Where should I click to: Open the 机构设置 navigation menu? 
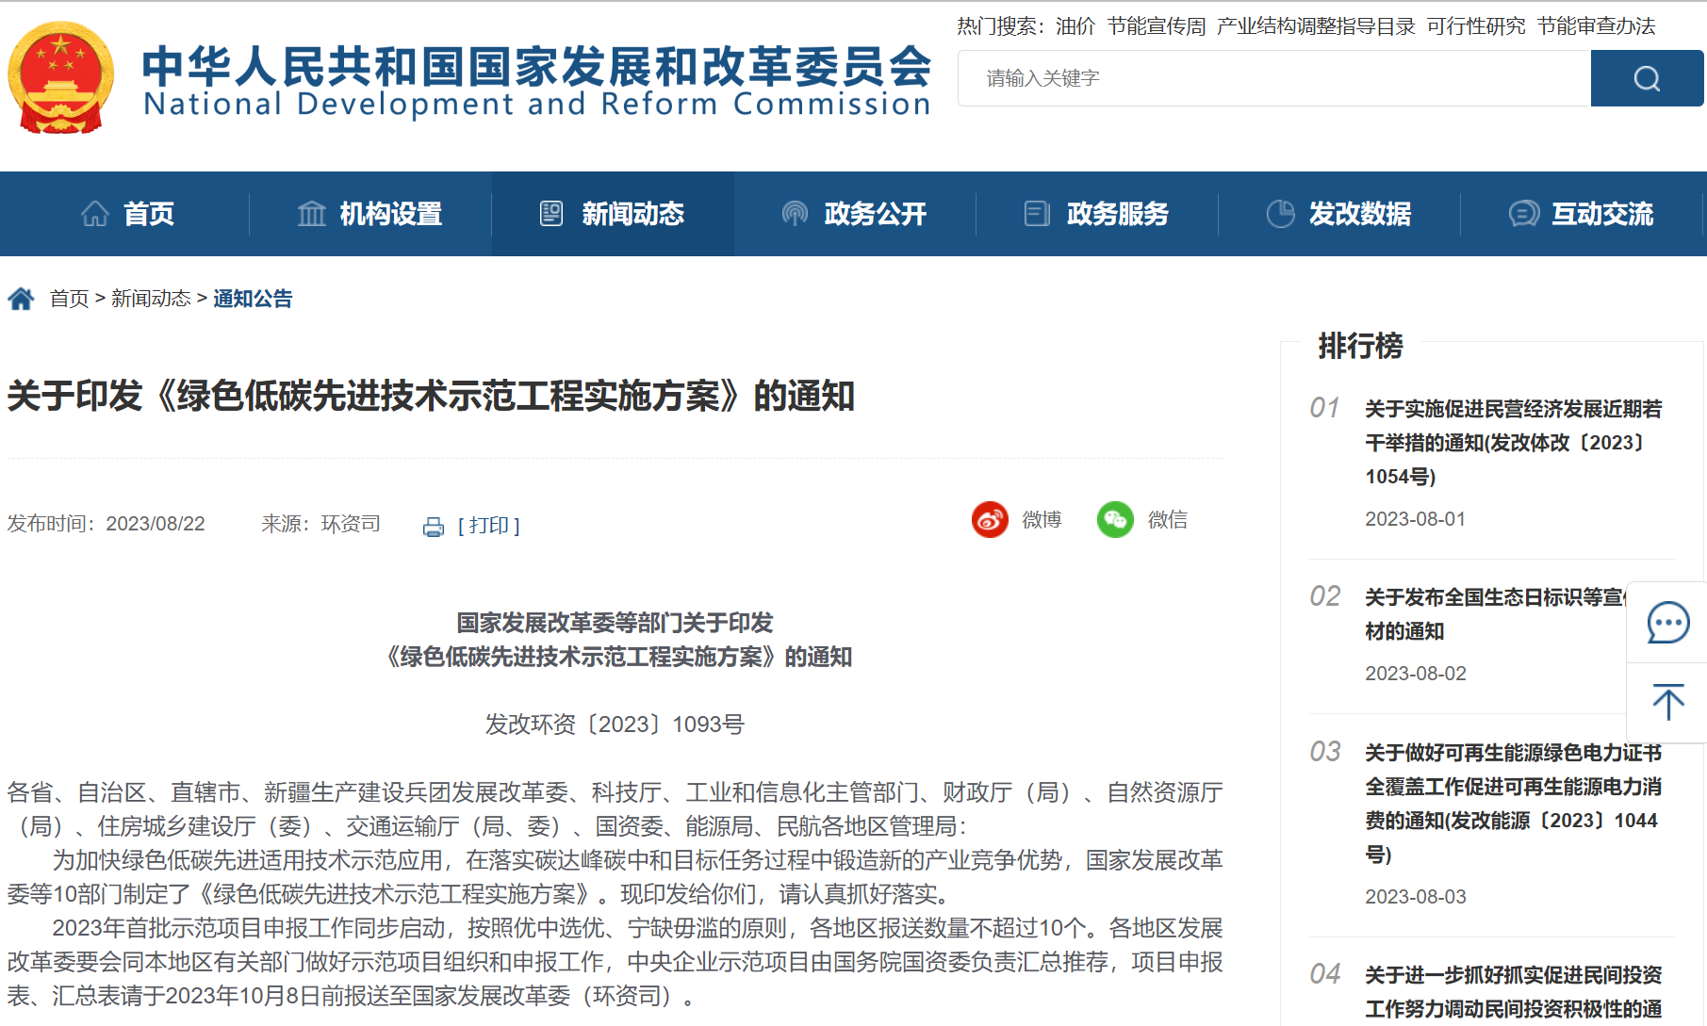[370, 214]
